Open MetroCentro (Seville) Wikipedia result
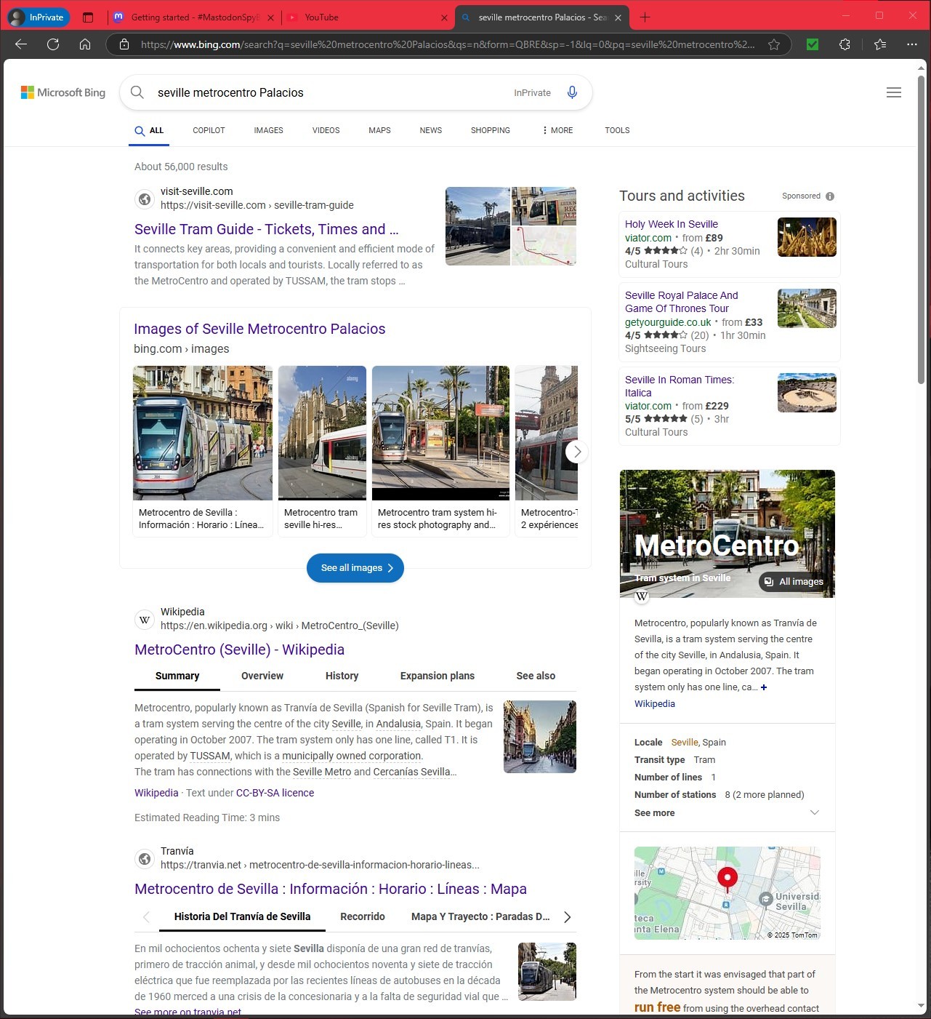931x1019 pixels. pos(240,650)
